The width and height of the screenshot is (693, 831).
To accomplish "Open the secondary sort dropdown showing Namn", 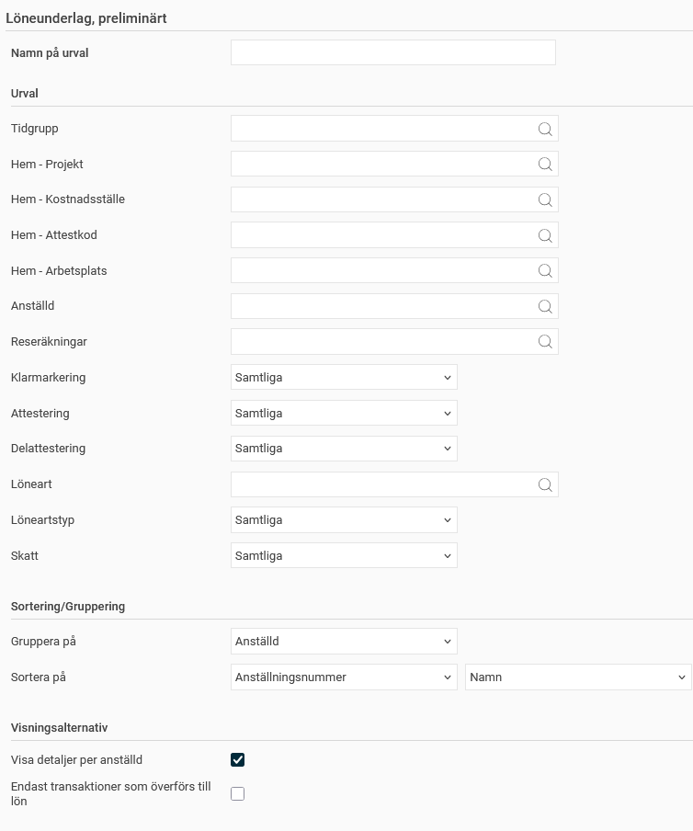I will (578, 677).
